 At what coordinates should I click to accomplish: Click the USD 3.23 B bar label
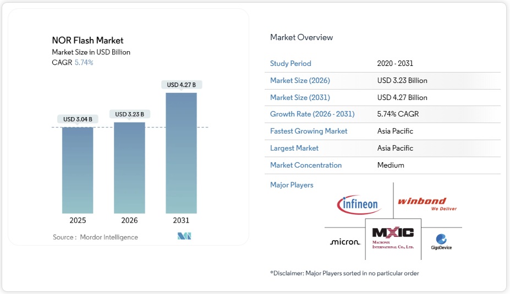click(x=129, y=114)
